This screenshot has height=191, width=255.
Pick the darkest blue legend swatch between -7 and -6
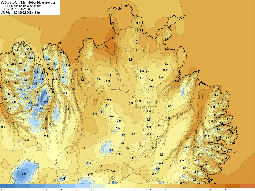(7, 186)
